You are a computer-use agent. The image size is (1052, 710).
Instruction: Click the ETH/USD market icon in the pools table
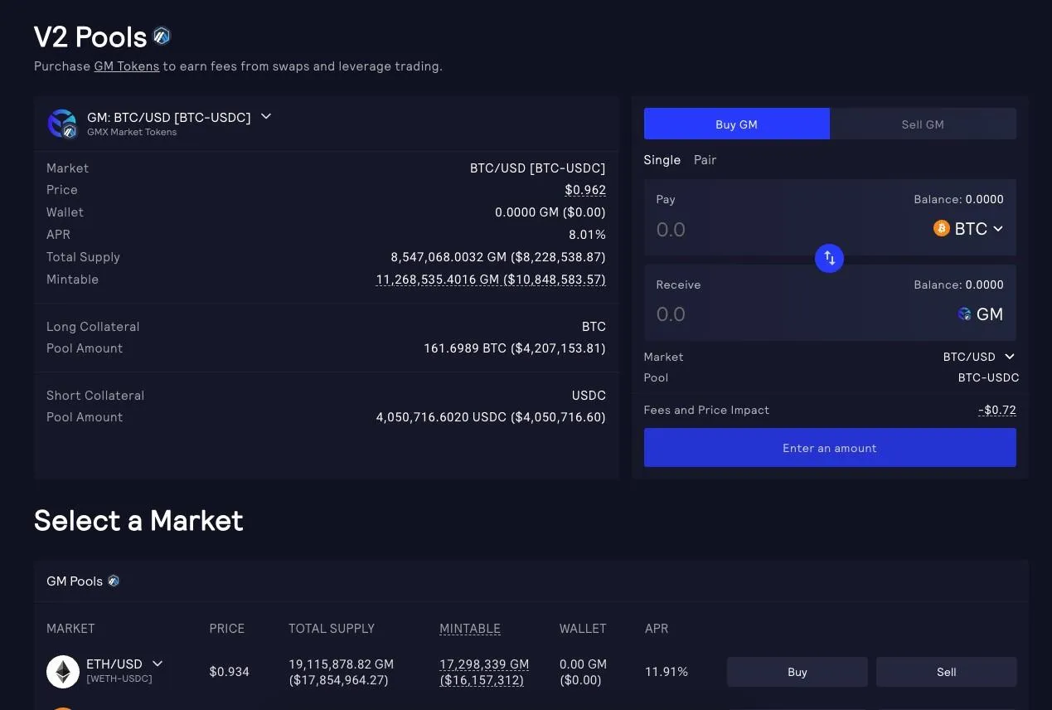coord(63,672)
